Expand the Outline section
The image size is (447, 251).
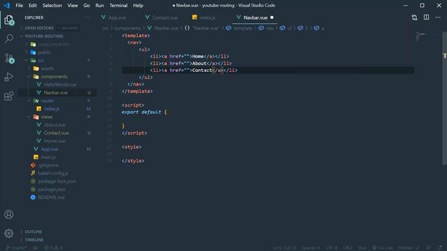[33, 231]
